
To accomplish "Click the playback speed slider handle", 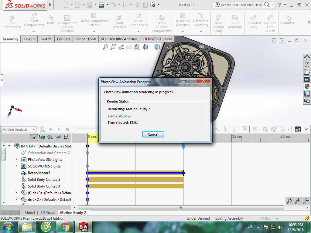I will [x=76, y=129].
